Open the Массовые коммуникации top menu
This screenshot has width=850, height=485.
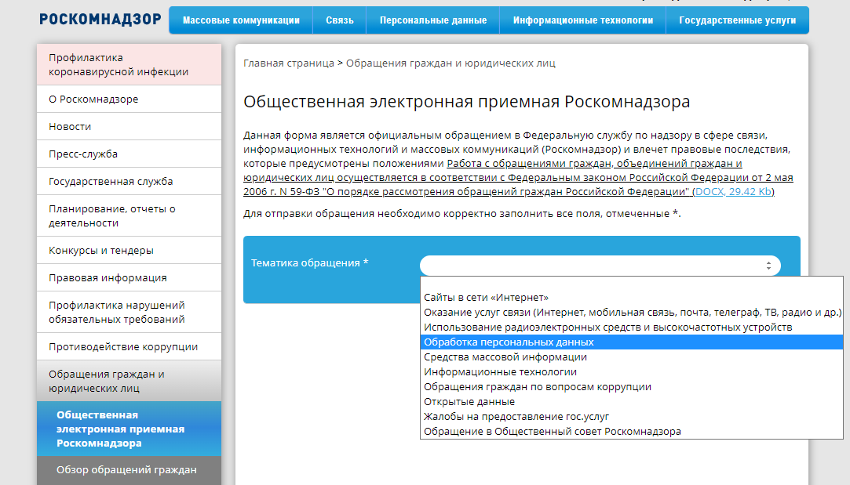click(x=241, y=20)
